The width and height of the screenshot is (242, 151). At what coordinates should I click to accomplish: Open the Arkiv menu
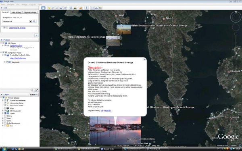[3, 4]
